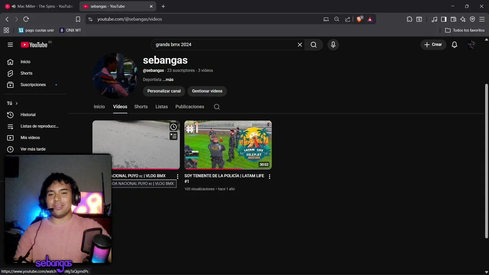Image resolution: width=489 pixels, height=275 pixels.
Task: Clear the search text with the X icon
Action: [300, 45]
